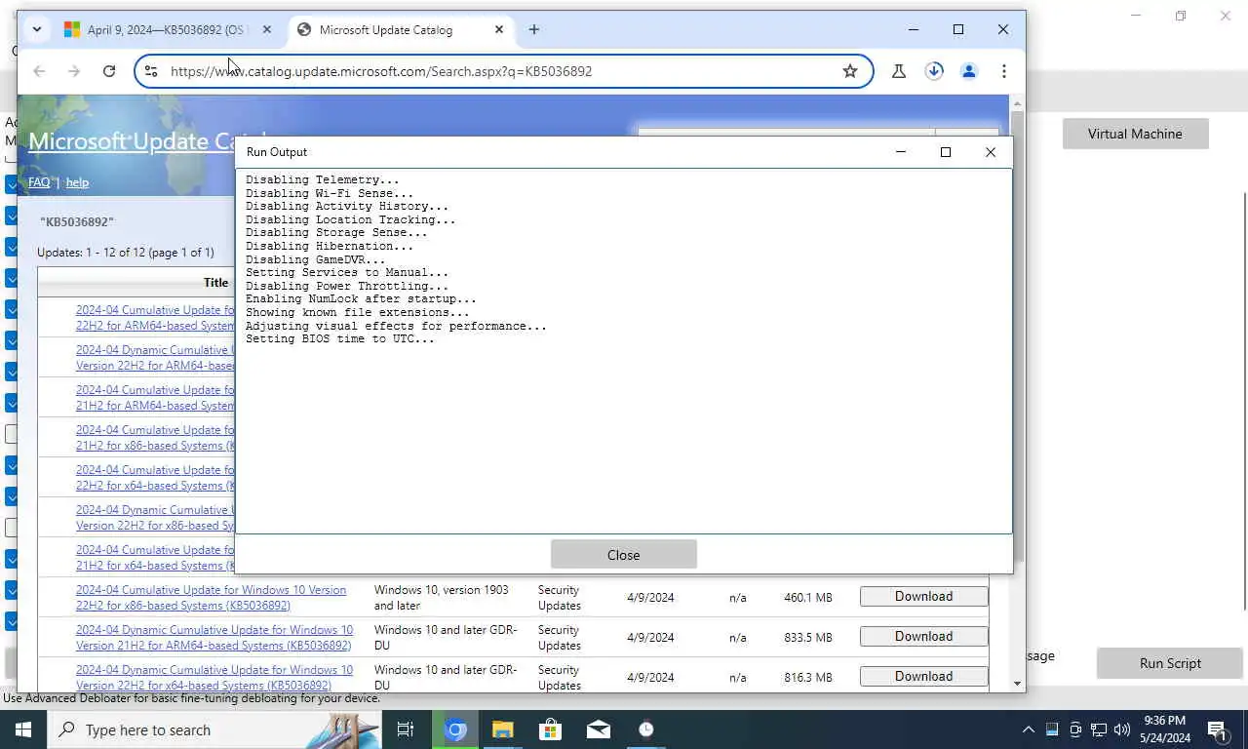Image resolution: width=1248 pixels, height=749 pixels.
Task: Click "Updates: 1 - 12 of 12" count text
Action: (93, 253)
